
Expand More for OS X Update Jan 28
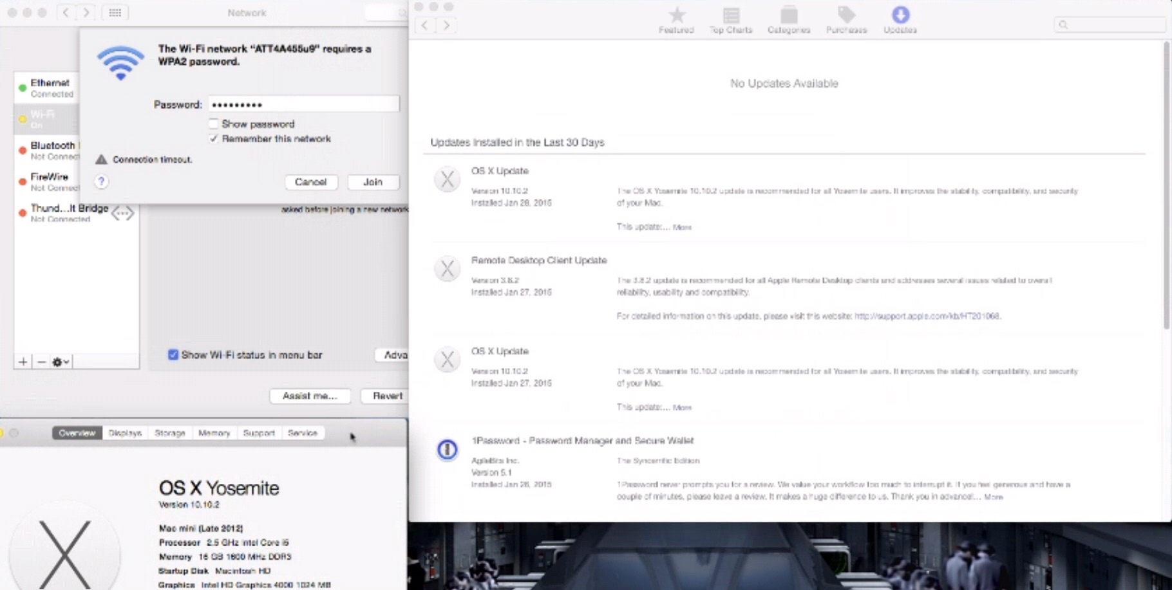pyautogui.click(x=682, y=227)
